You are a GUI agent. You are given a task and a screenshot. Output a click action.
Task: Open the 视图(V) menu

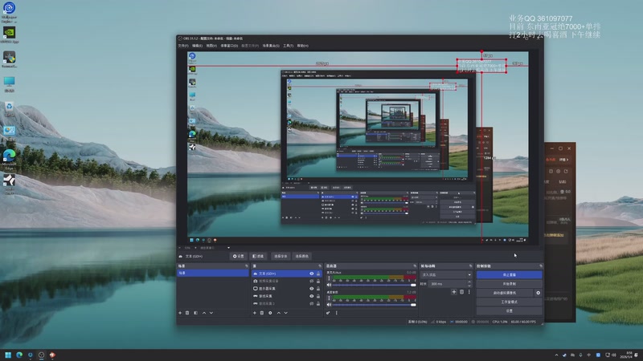[211, 46]
